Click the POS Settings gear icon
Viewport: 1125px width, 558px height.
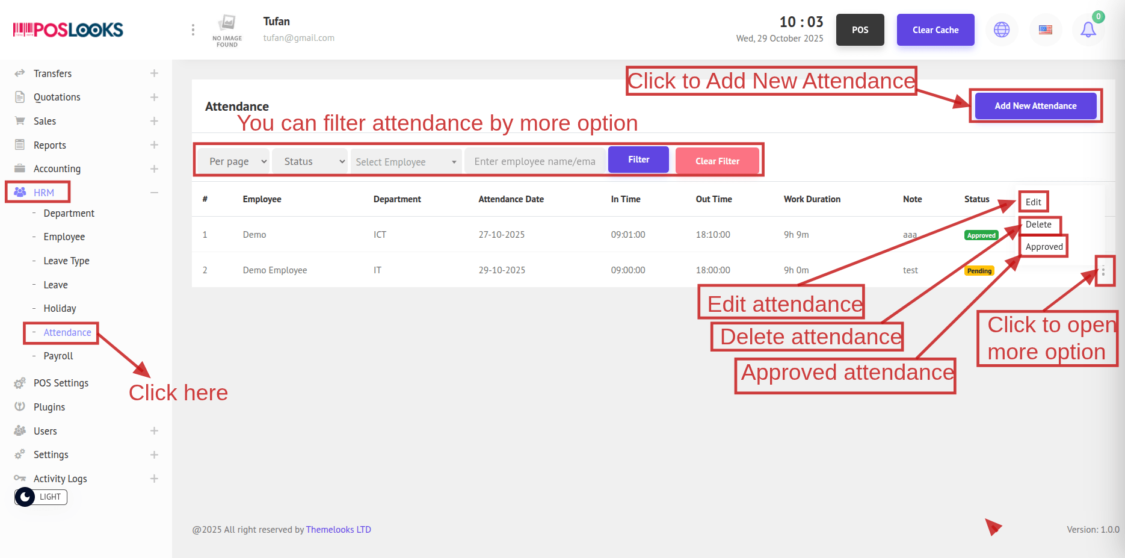click(x=20, y=383)
